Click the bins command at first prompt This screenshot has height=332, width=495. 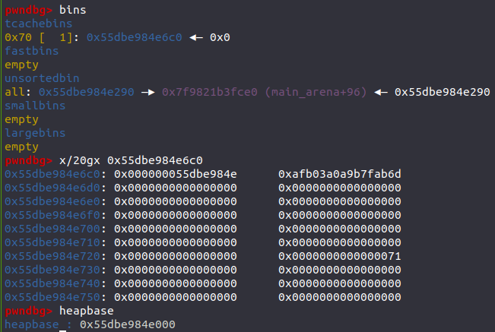(72, 10)
